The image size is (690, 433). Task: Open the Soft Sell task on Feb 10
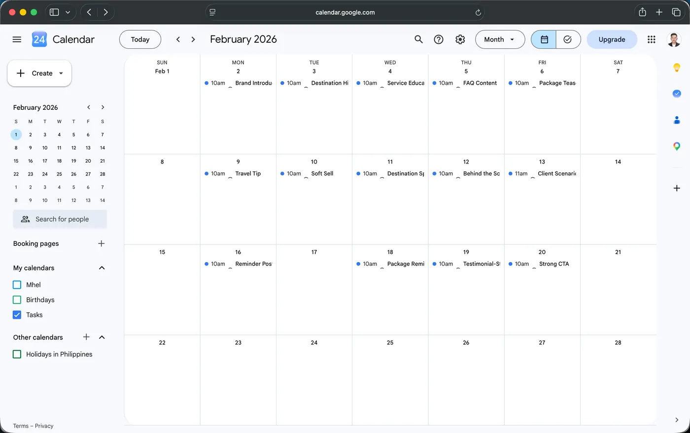[314, 173]
